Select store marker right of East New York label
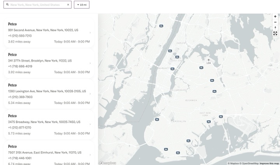This screenshot has width=280, height=165. click(221, 117)
